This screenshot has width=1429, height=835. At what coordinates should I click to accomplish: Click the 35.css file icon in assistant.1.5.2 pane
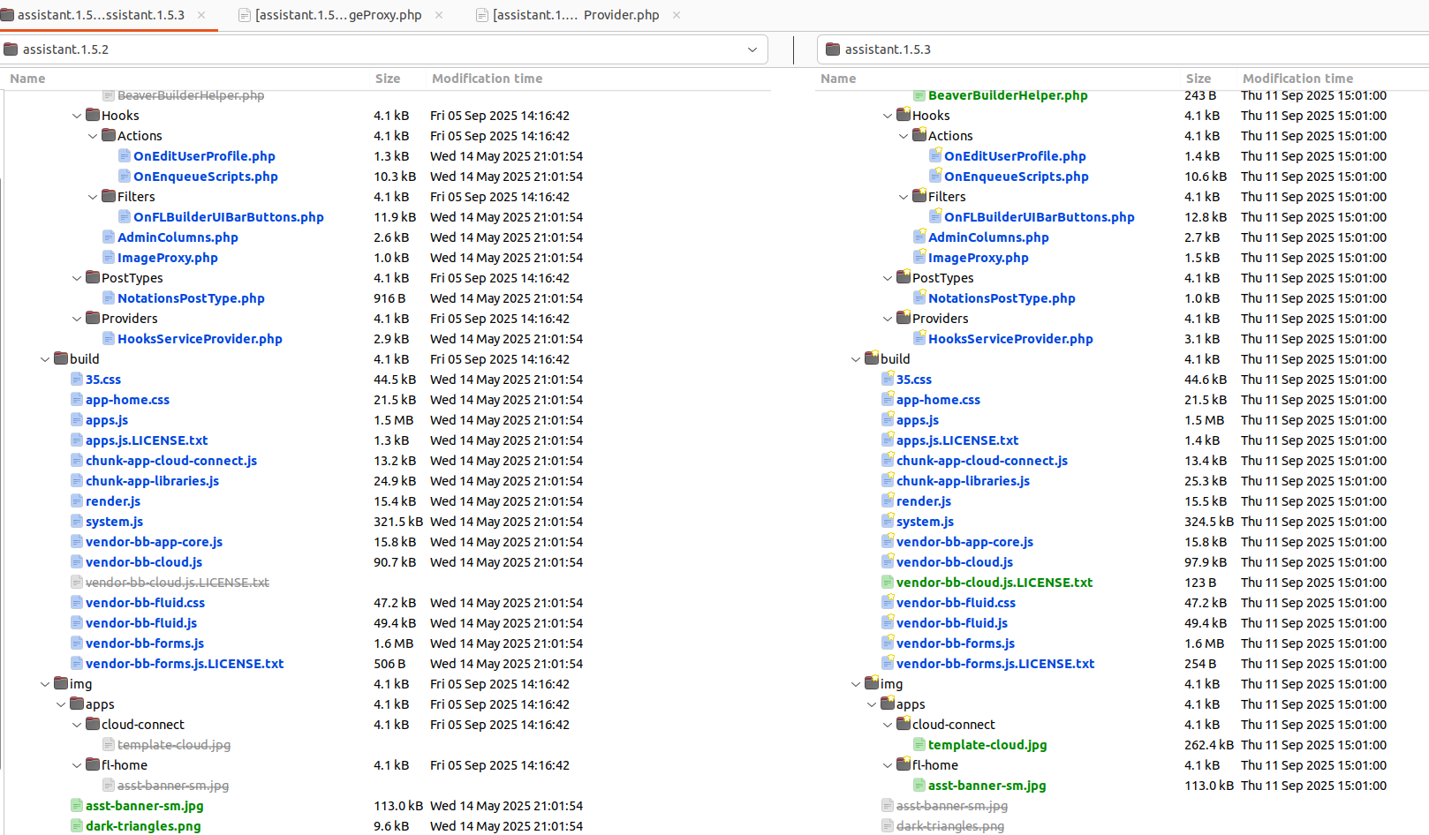pos(77,380)
